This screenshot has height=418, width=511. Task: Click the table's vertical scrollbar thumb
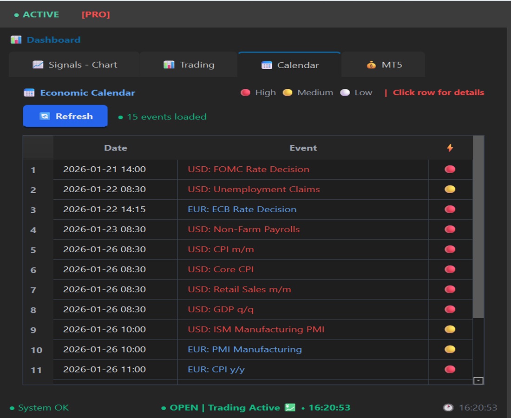(478, 228)
